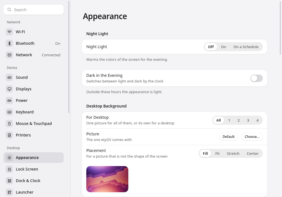
Task: Click the desktop background preview thumbnail
Action: tap(107, 179)
